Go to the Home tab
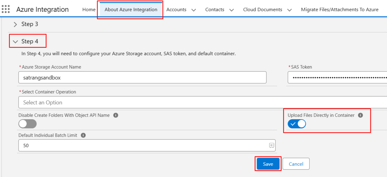Screen dimensions: 387x177 point(89,9)
